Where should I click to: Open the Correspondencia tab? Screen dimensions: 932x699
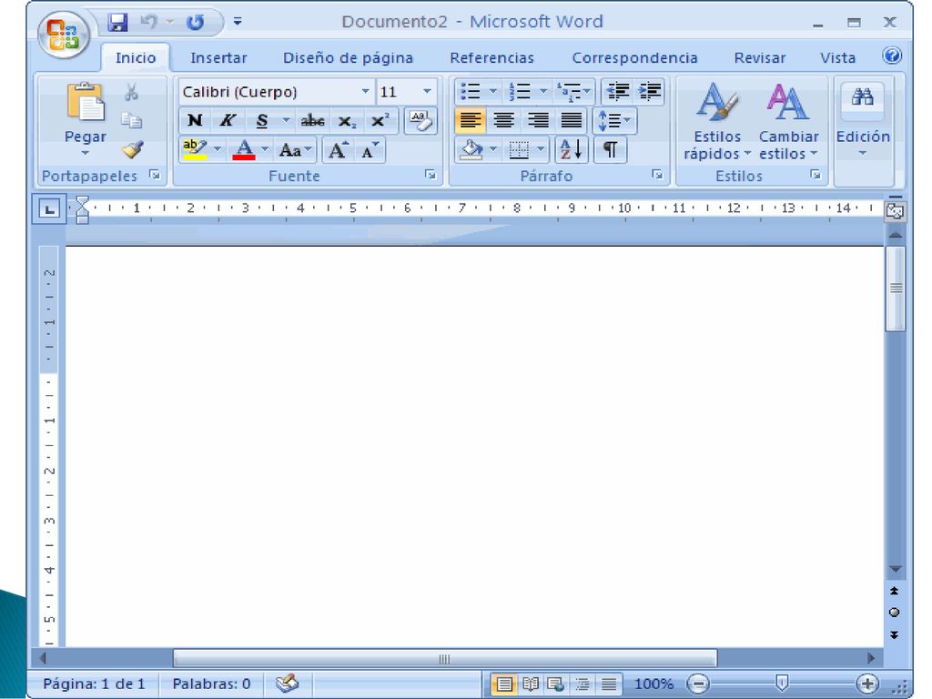point(634,57)
